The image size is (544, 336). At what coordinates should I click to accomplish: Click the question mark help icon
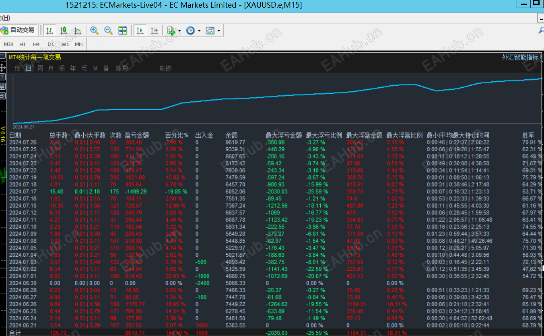click(x=2, y=76)
